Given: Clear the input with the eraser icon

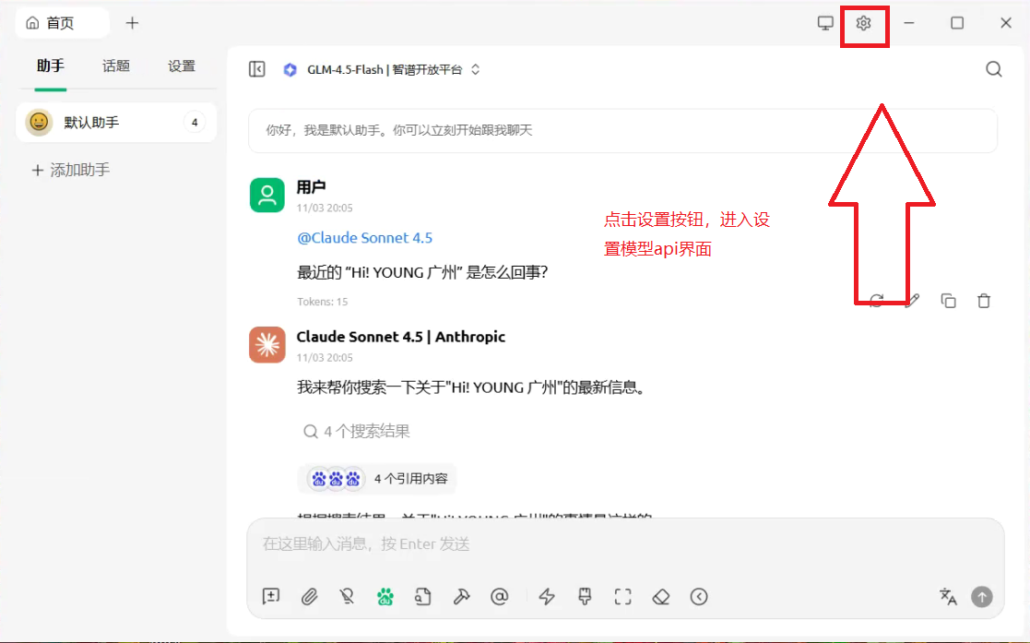Looking at the screenshot, I should pyautogui.click(x=661, y=597).
